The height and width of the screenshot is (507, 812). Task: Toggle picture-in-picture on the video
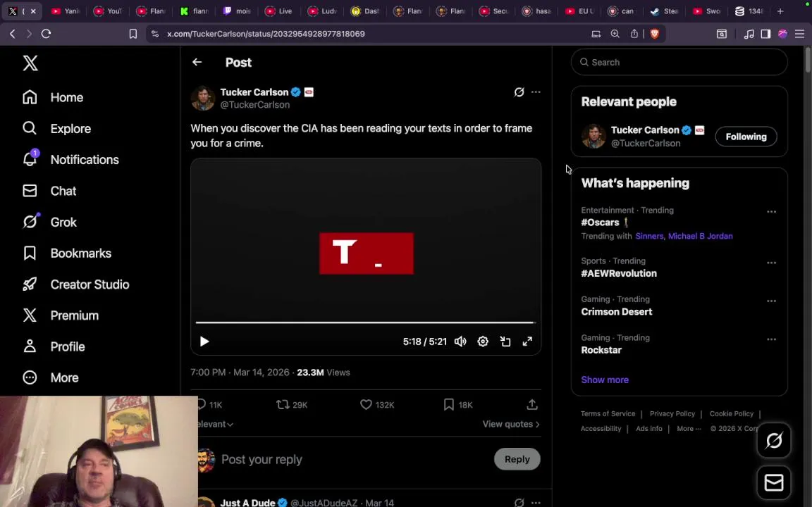pos(505,342)
